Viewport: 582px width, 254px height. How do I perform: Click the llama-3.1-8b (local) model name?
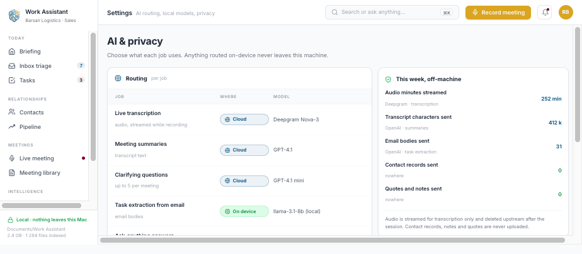coord(297,211)
